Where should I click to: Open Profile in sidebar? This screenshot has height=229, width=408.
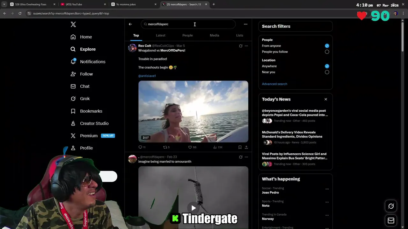82,148
